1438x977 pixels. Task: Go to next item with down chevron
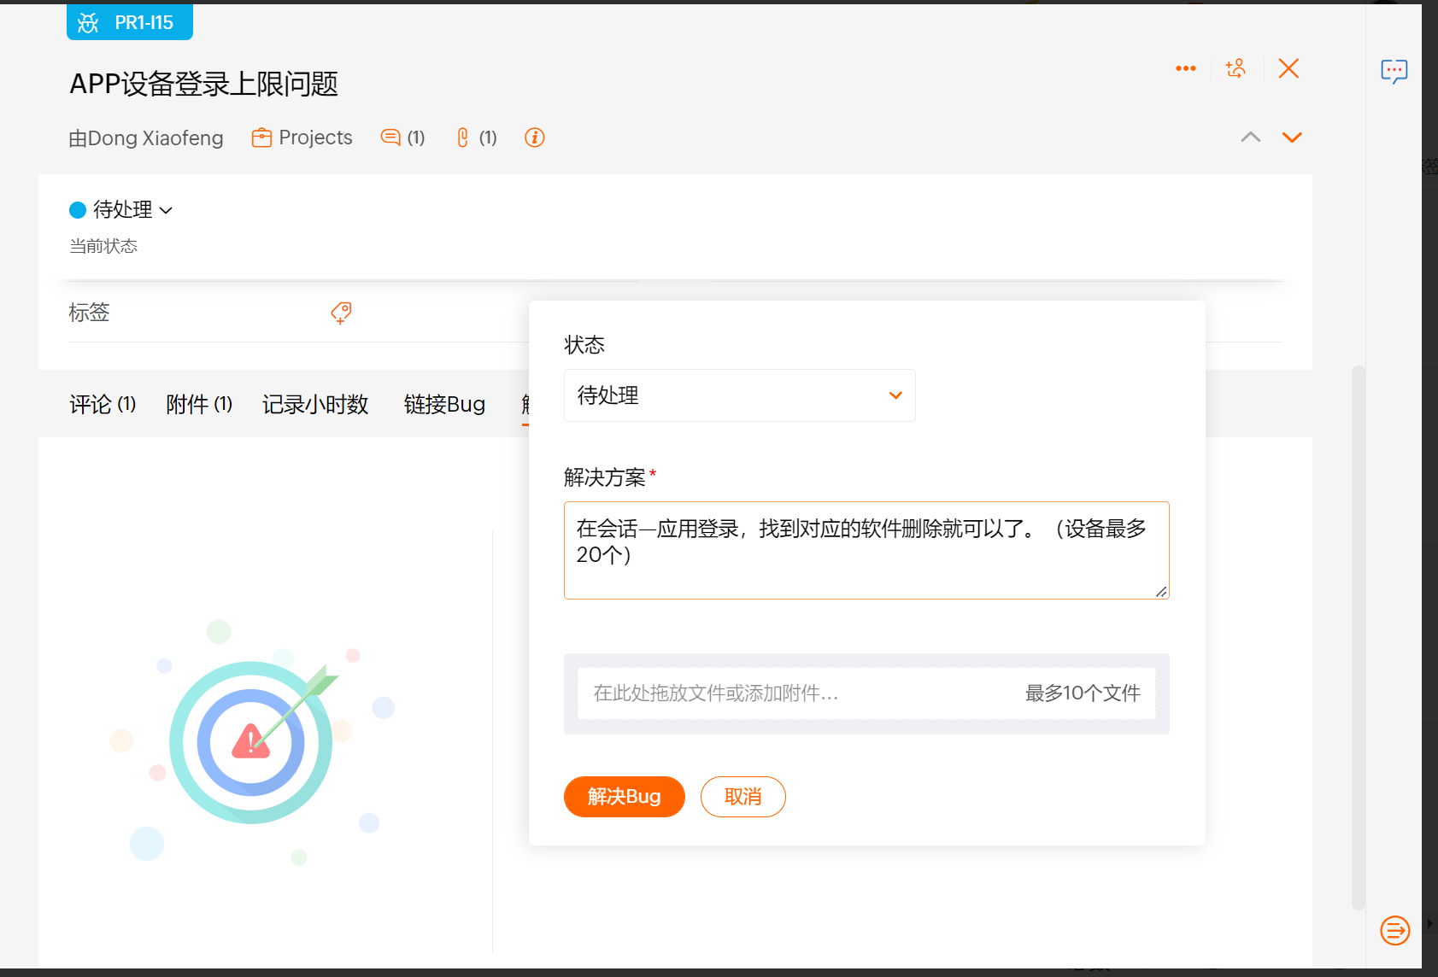(1292, 137)
